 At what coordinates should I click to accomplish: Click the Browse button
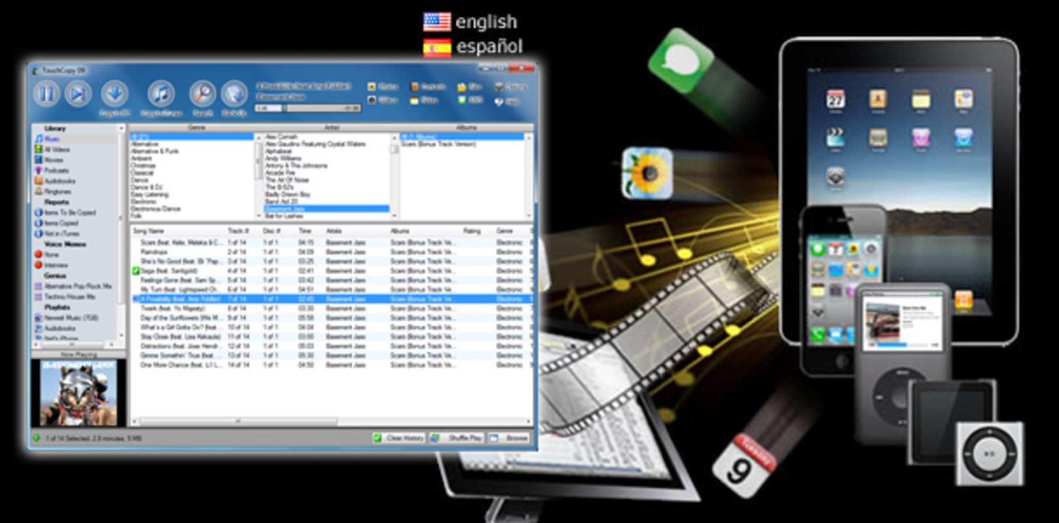click(x=510, y=438)
